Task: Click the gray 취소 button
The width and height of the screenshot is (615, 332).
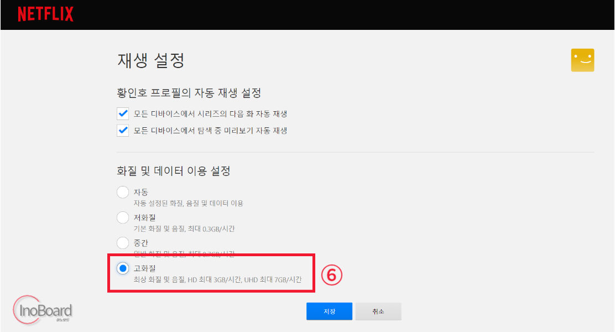Action: [378, 311]
